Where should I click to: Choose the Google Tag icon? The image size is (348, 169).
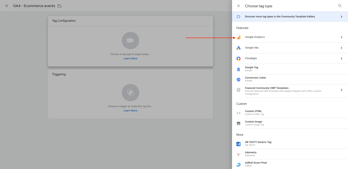(x=239, y=69)
